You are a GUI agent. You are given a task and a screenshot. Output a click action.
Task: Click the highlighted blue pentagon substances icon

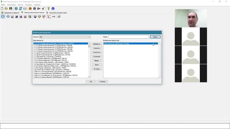(3, 17)
